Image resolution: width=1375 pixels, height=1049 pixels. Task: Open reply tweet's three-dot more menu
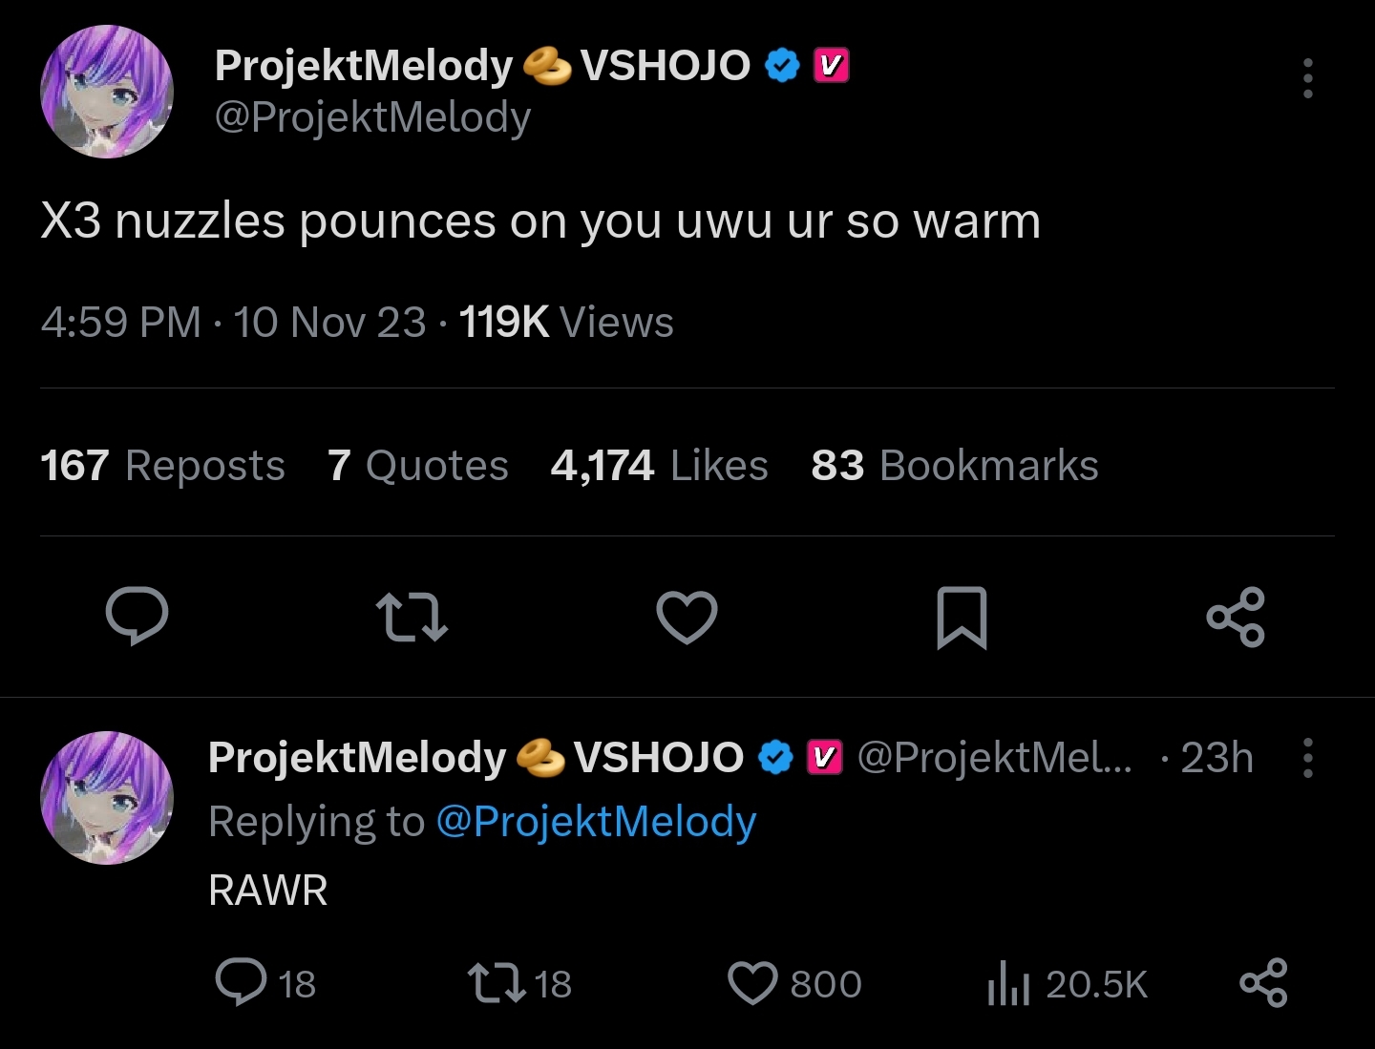tap(1307, 758)
